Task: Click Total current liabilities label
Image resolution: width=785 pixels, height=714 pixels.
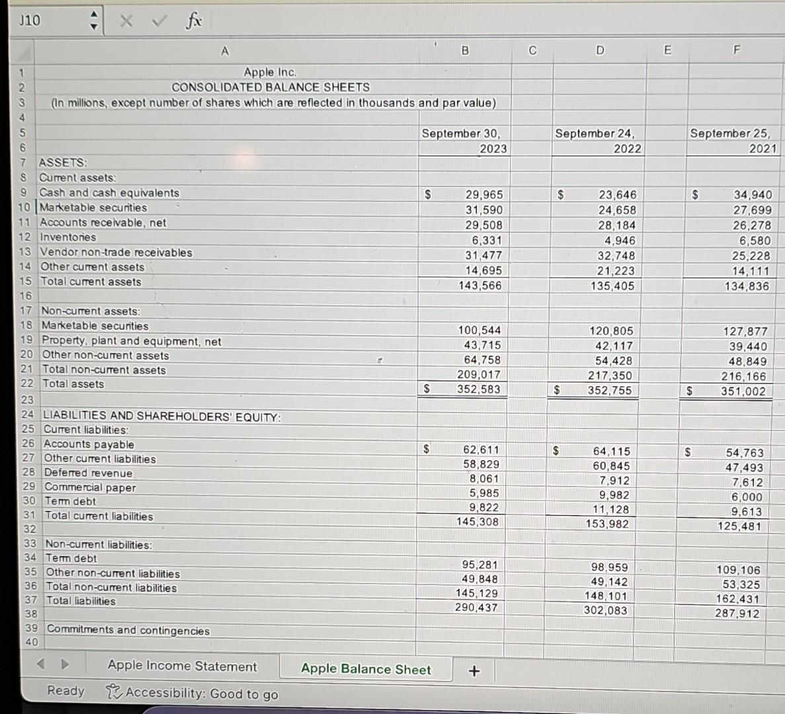Action: [x=99, y=516]
